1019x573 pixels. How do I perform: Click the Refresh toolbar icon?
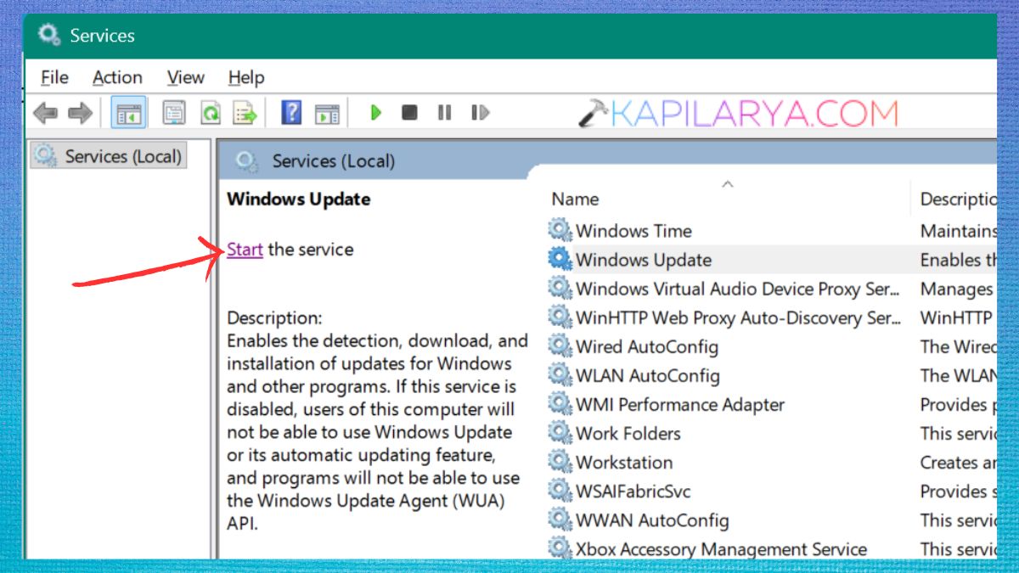[210, 112]
